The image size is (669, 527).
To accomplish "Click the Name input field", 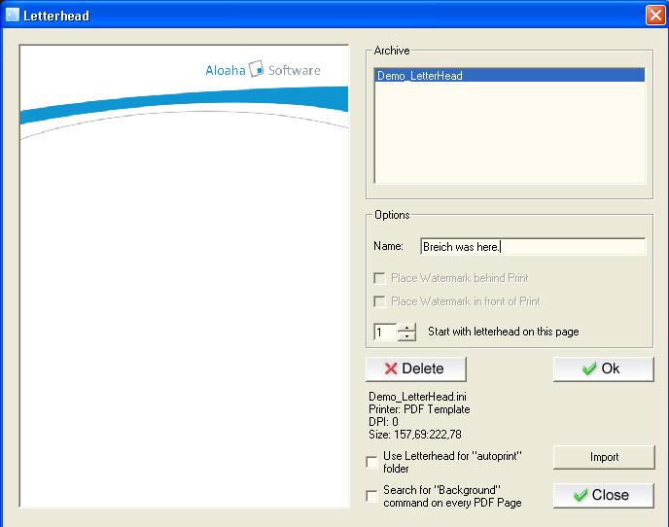I will 533,247.
